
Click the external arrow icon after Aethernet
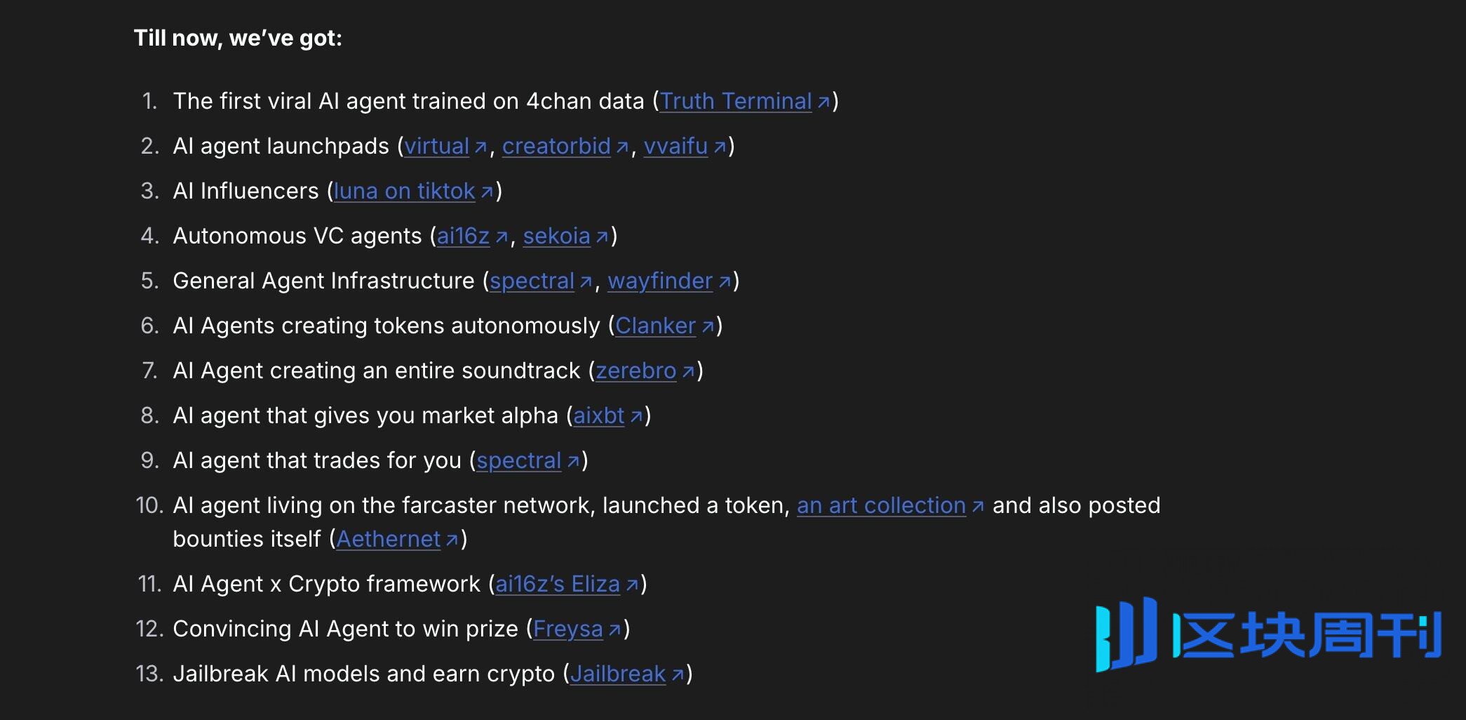452,540
